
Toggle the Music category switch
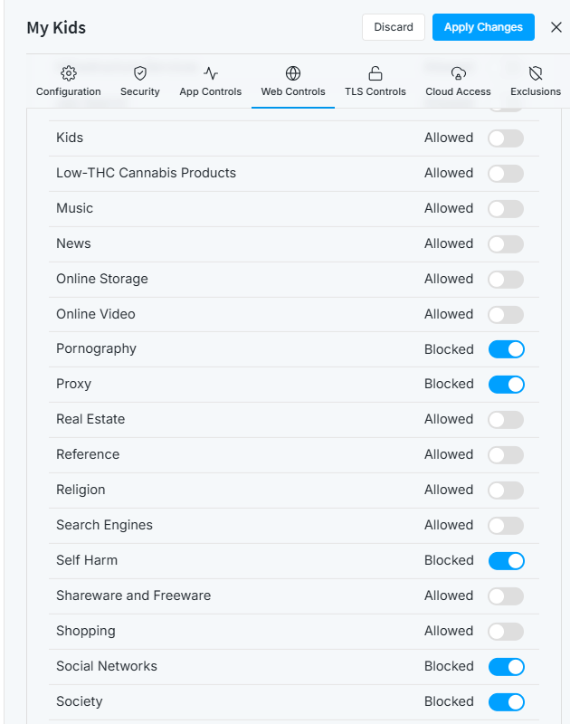[506, 209]
